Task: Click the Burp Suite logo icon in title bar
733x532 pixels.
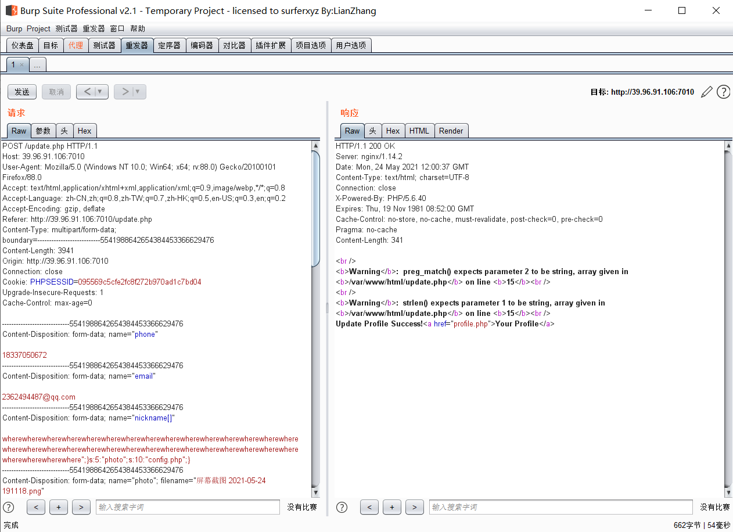Action: pyautogui.click(x=11, y=10)
